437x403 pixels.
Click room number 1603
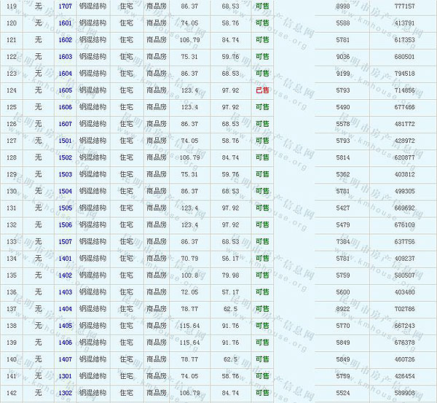tap(66, 57)
